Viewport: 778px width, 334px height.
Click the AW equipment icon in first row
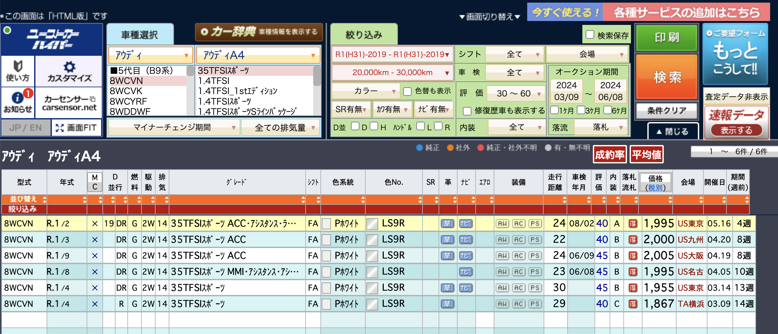(x=502, y=224)
